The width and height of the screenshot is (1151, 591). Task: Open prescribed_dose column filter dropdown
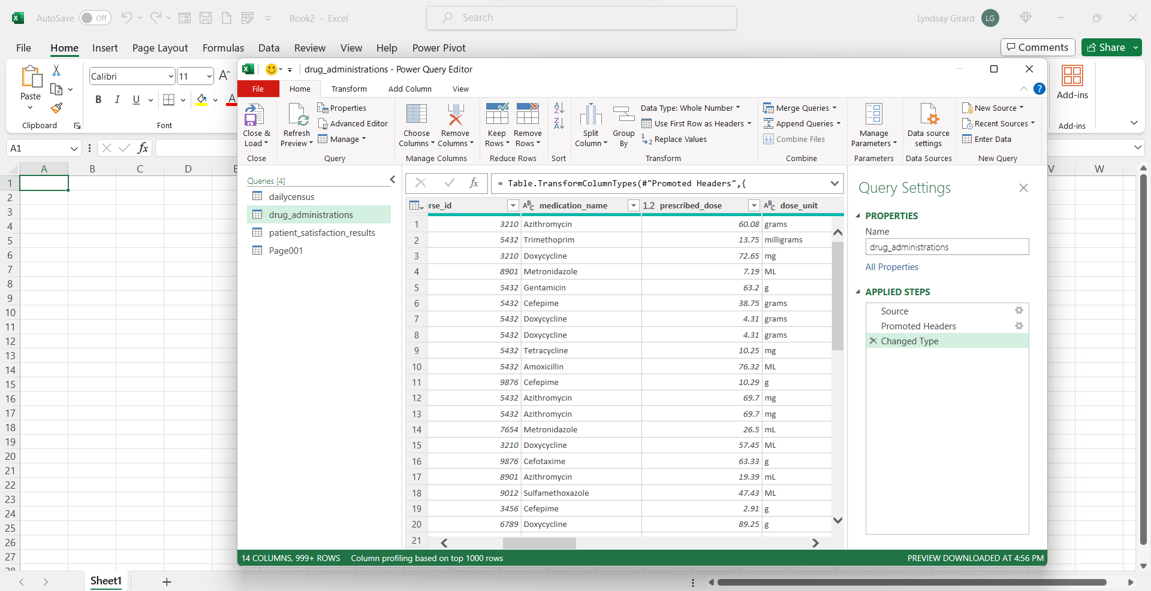[754, 205]
